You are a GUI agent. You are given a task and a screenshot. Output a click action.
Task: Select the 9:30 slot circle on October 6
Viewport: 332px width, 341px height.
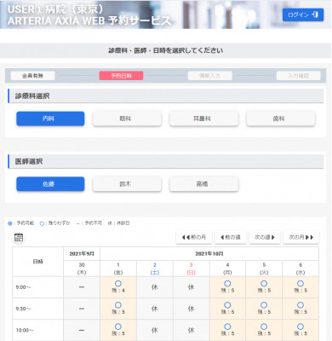pyautogui.click(x=301, y=305)
